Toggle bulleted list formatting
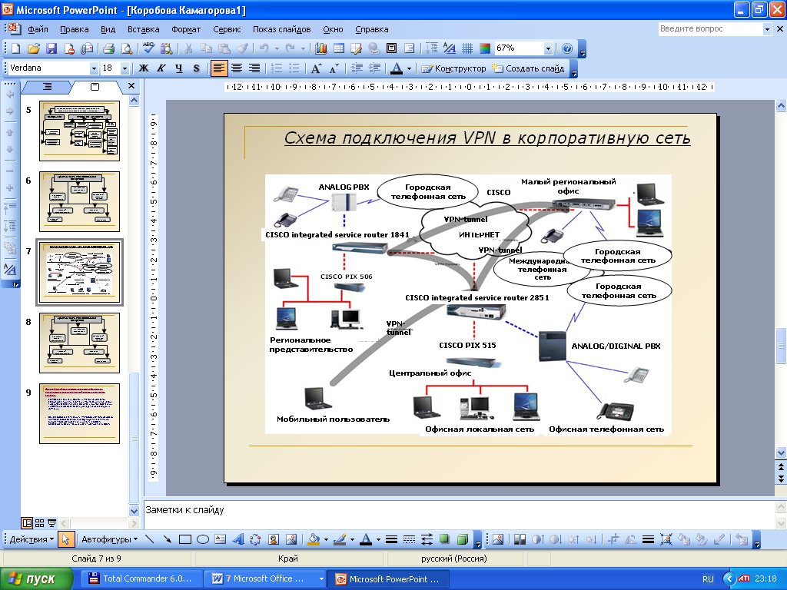This screenshot has height=590, width=787. pyautogui.click(x=294, y=68)
